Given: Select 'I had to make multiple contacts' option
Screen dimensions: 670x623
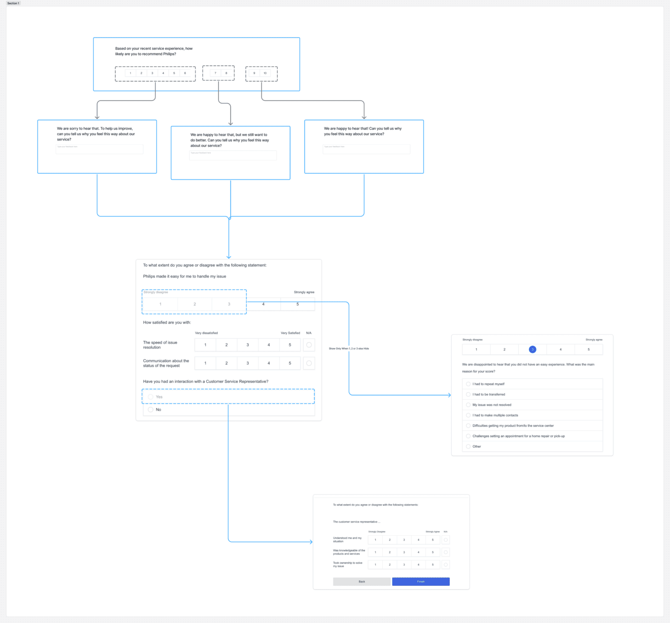Looking at the screenshot, I should tap(532, 415).
